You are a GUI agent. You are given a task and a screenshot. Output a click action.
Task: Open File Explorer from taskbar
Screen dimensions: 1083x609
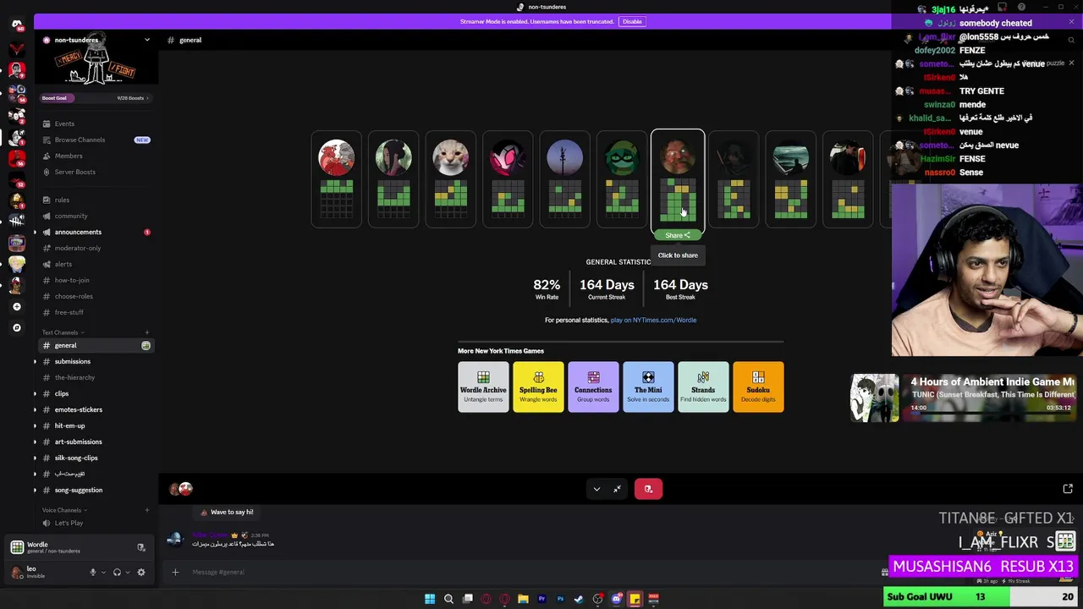click(x=523, y=599)
